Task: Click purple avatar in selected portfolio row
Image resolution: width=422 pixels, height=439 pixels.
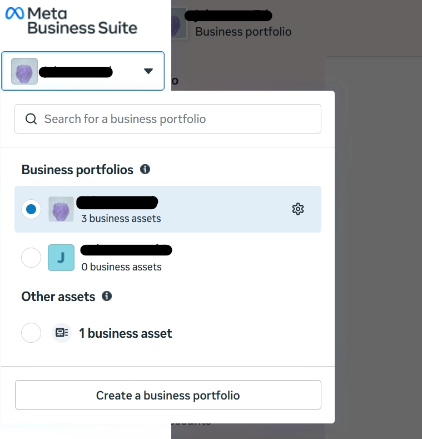Action: click(x=61, y=209)
